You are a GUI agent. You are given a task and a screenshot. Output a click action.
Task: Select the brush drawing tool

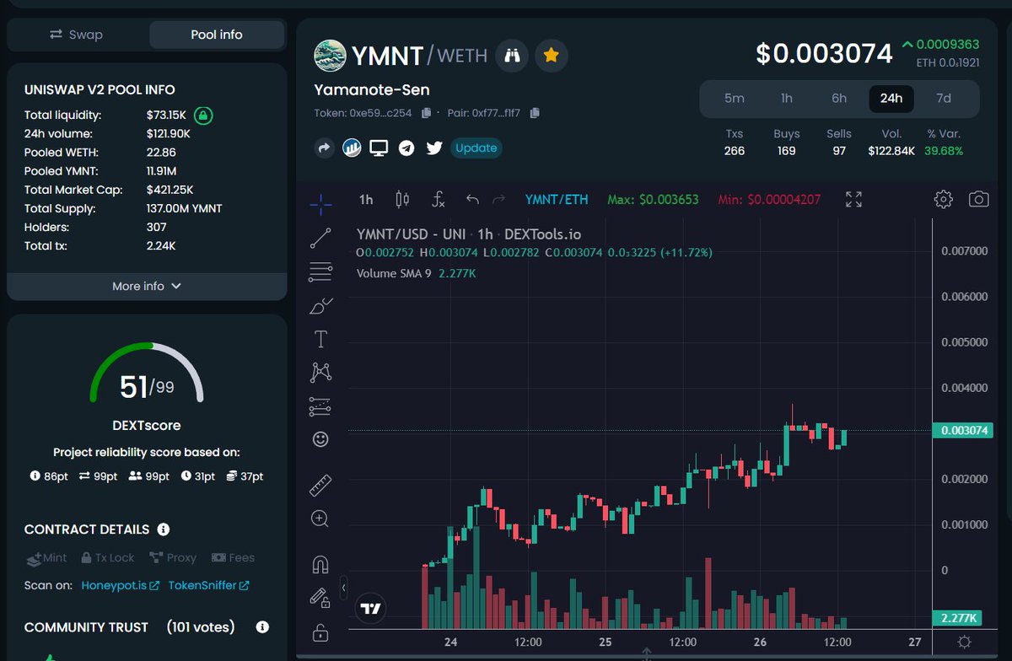point(320,305)
